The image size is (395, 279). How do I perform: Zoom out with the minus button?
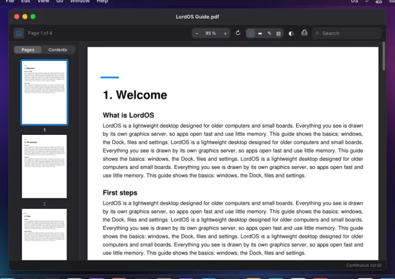[x=197, y=33]
